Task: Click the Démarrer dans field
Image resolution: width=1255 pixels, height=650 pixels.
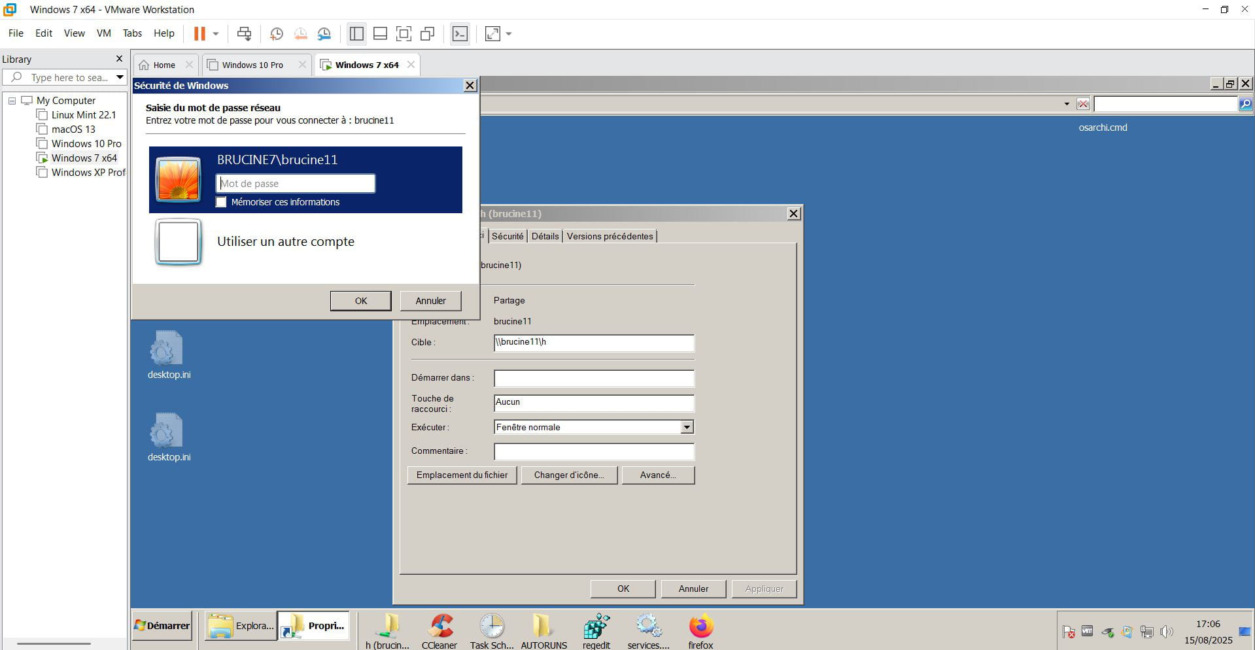Action: coord(594,378)
